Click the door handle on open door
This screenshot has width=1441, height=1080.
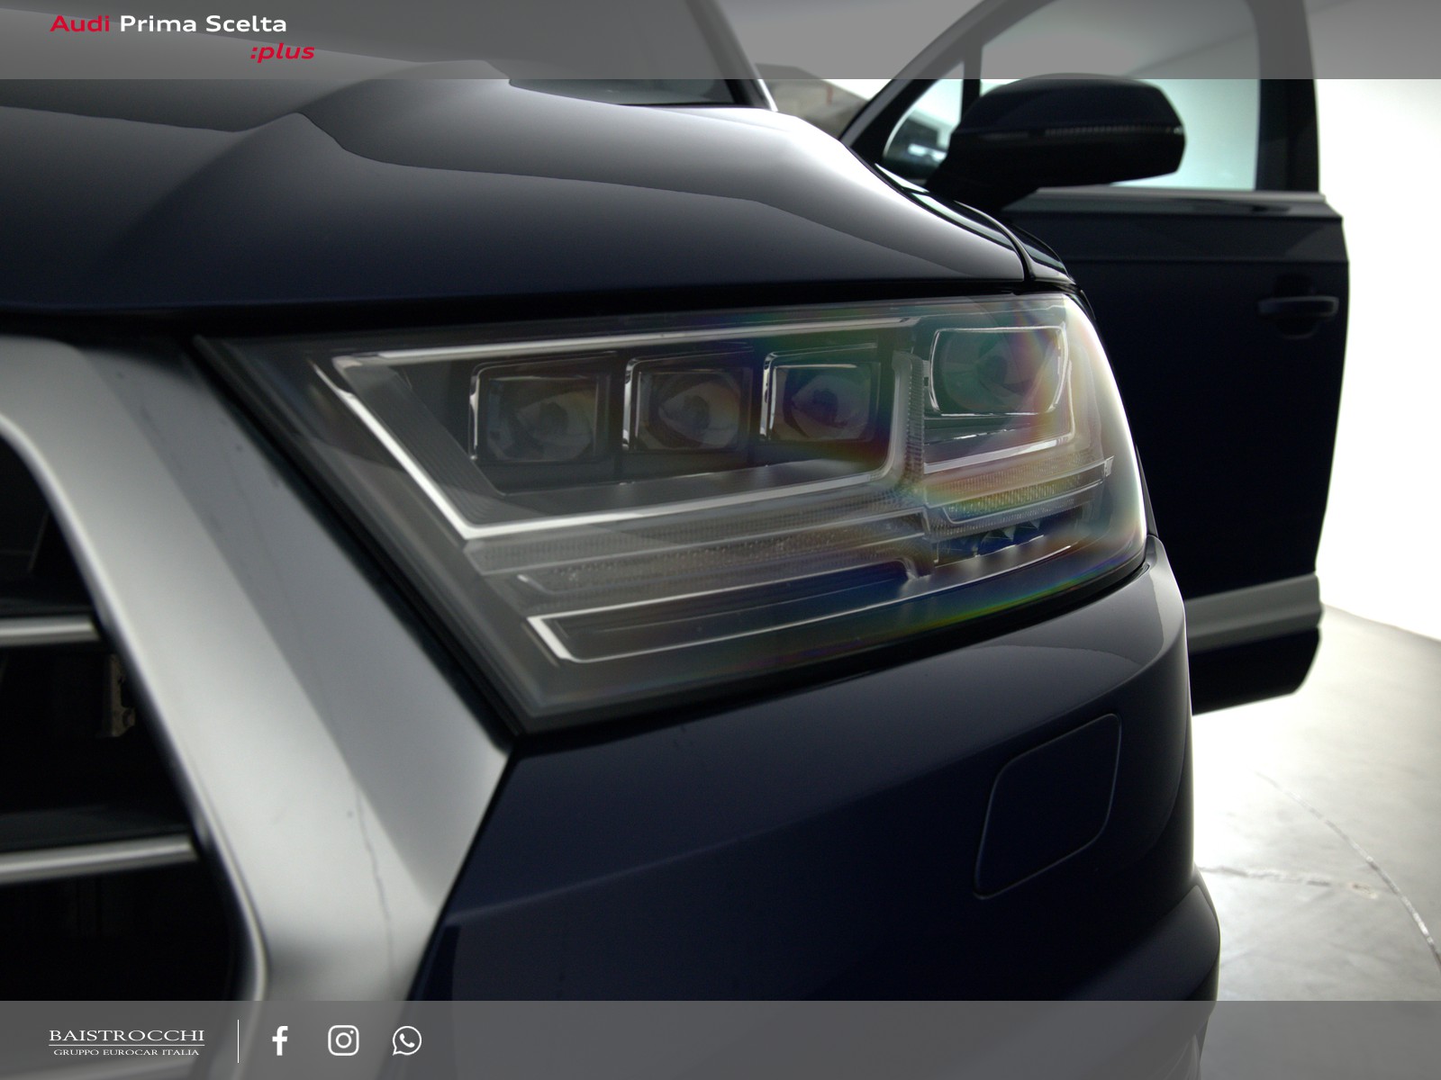(1297, 306)
